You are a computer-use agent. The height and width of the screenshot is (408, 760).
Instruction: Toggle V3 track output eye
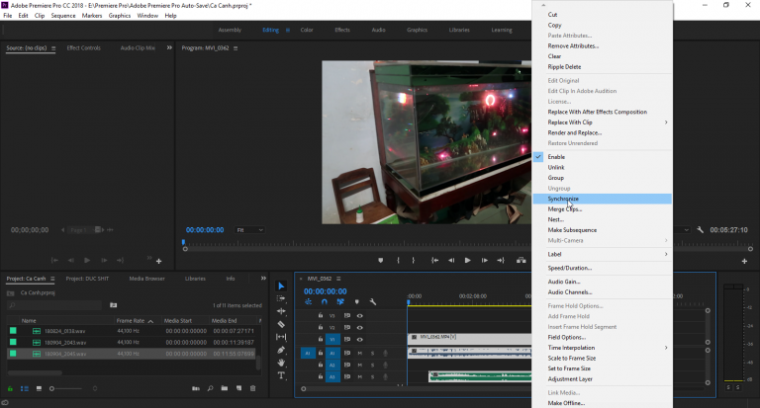tap(359, 315)
